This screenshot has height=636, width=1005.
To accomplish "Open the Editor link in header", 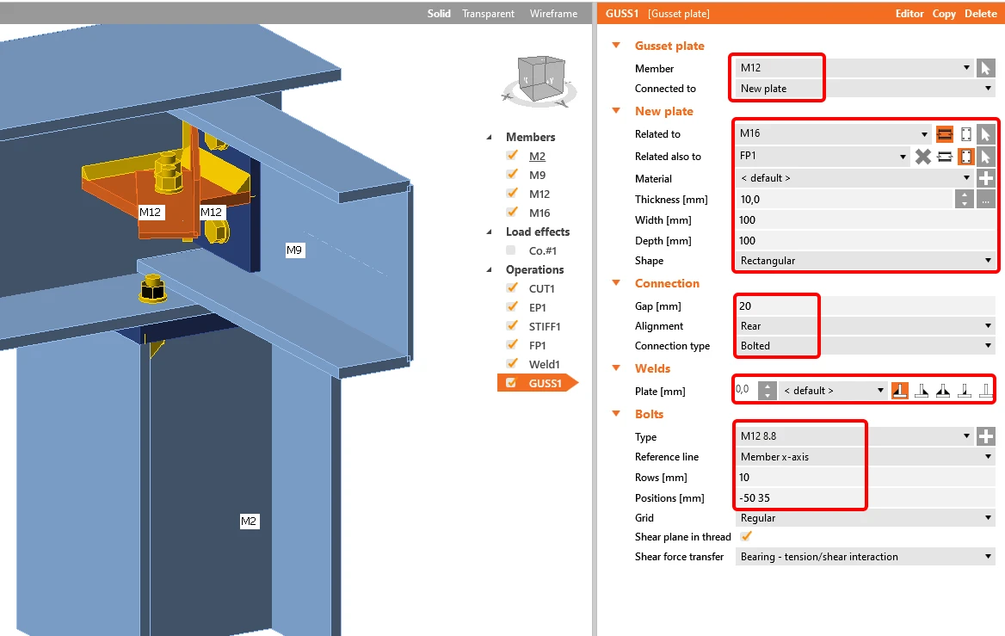I will [909, 14].
